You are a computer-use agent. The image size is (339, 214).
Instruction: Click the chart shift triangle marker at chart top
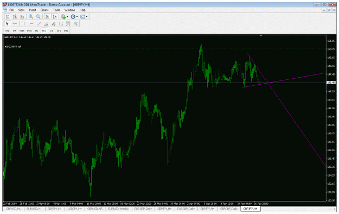click(x=261, y=35)
